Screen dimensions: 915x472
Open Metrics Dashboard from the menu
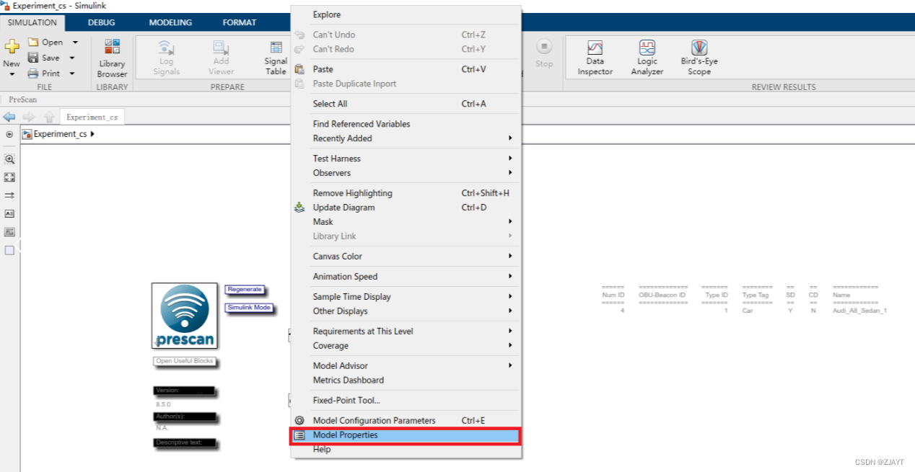pos(406,380)
